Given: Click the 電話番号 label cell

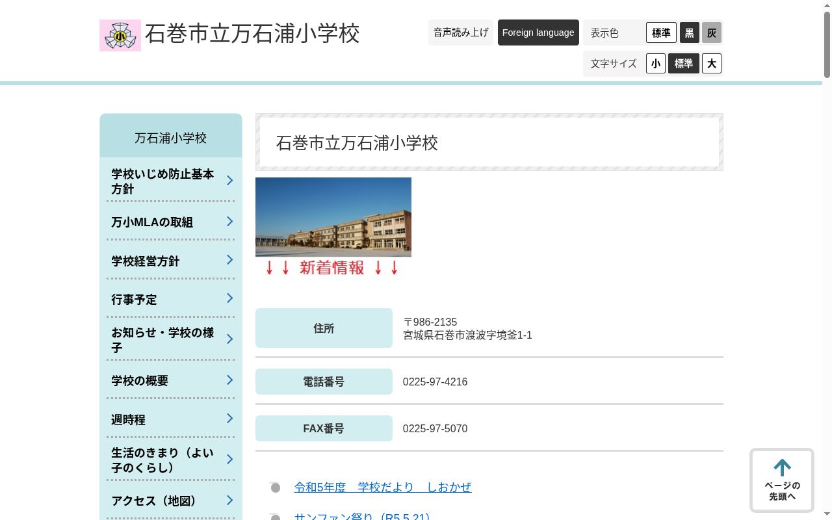Looking at the screenshot, I should click(x=324, y=382).
